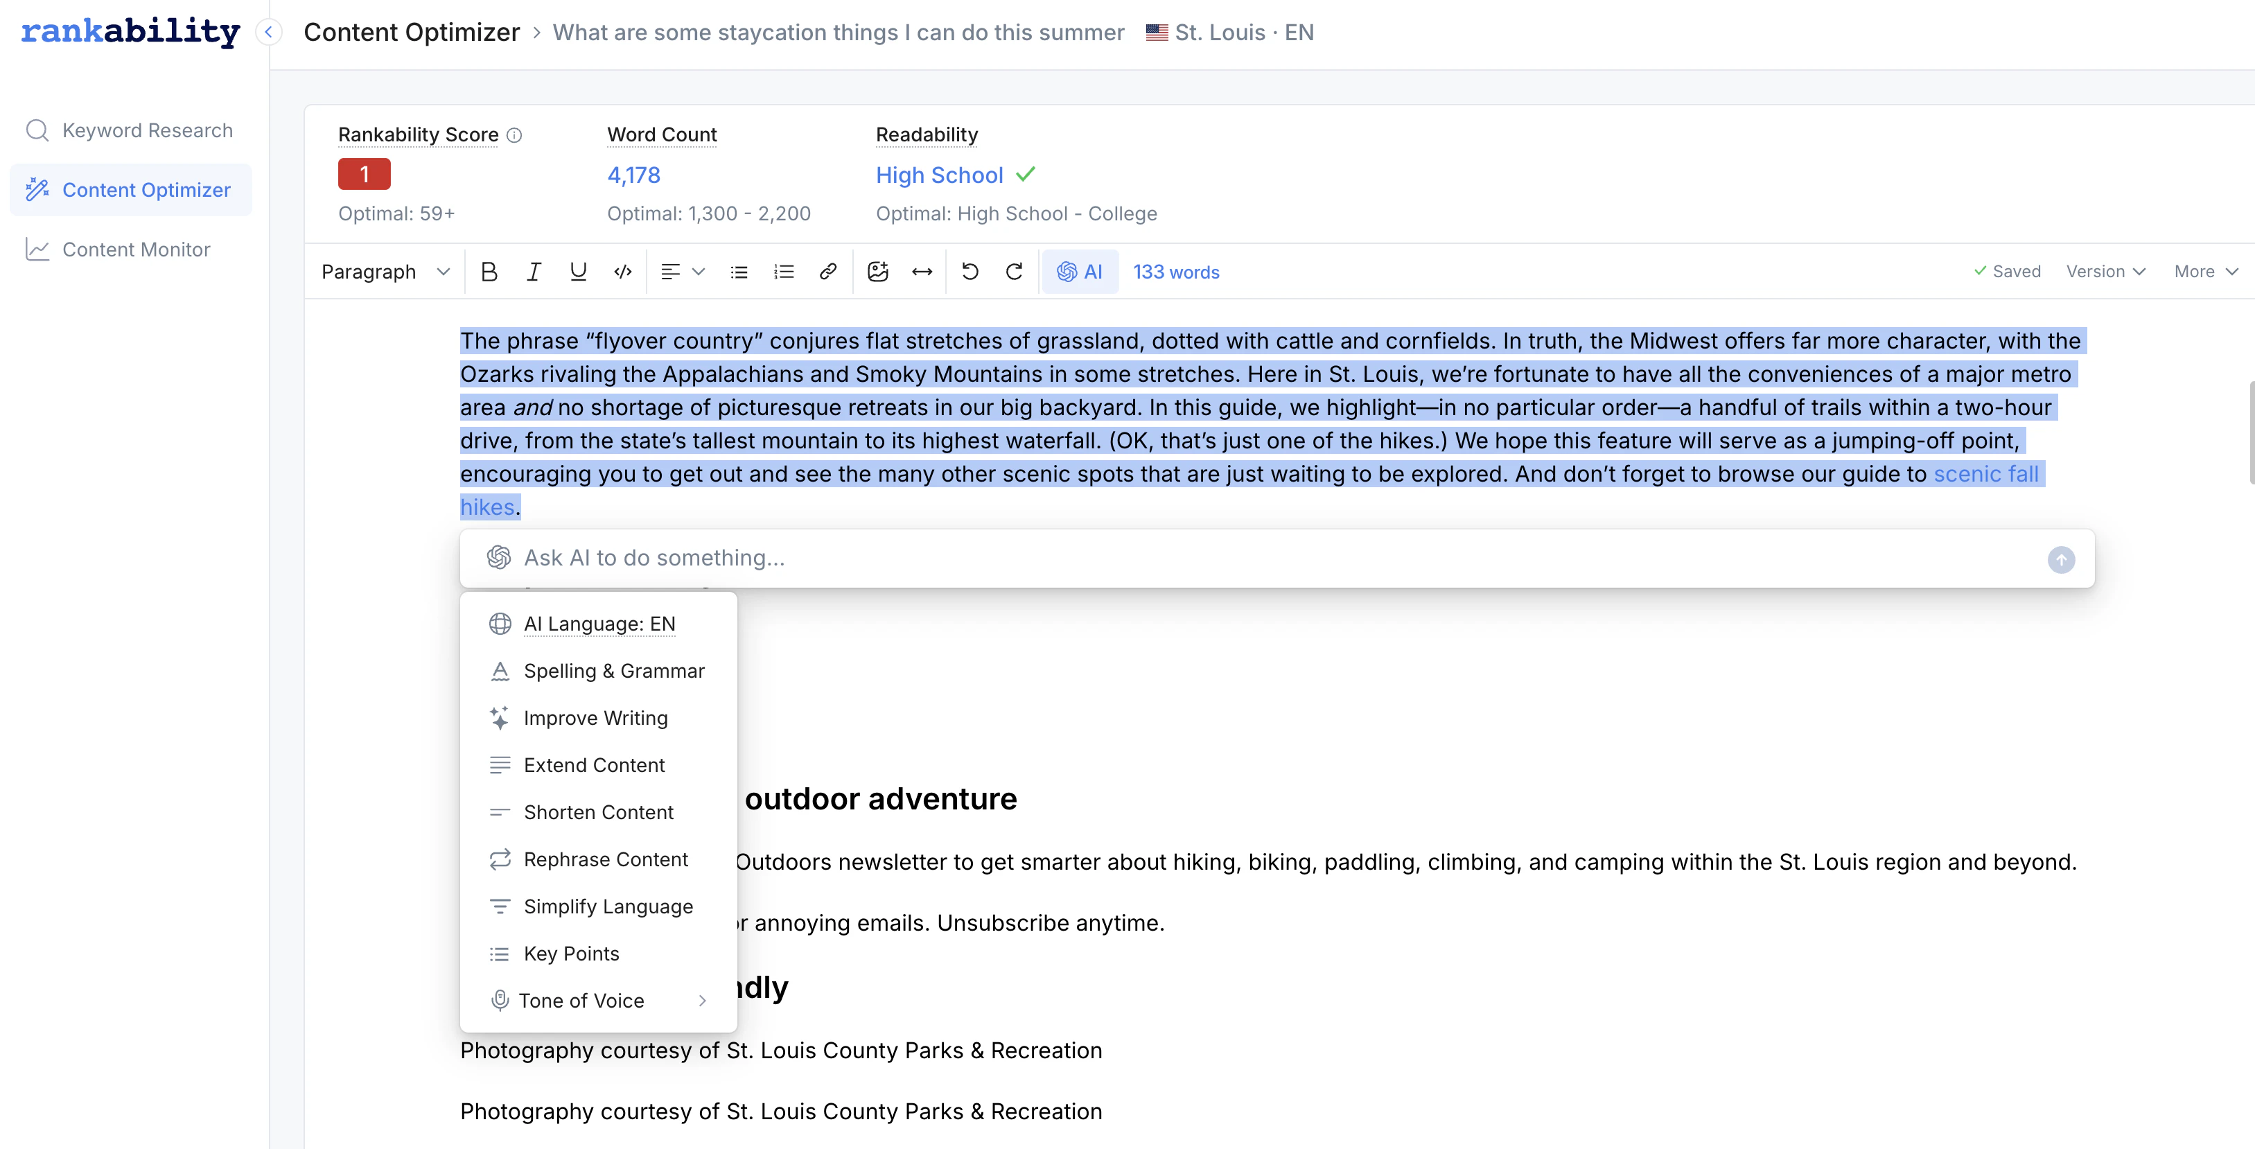
Task: Apply underline formatting
Action: [578, 271]
